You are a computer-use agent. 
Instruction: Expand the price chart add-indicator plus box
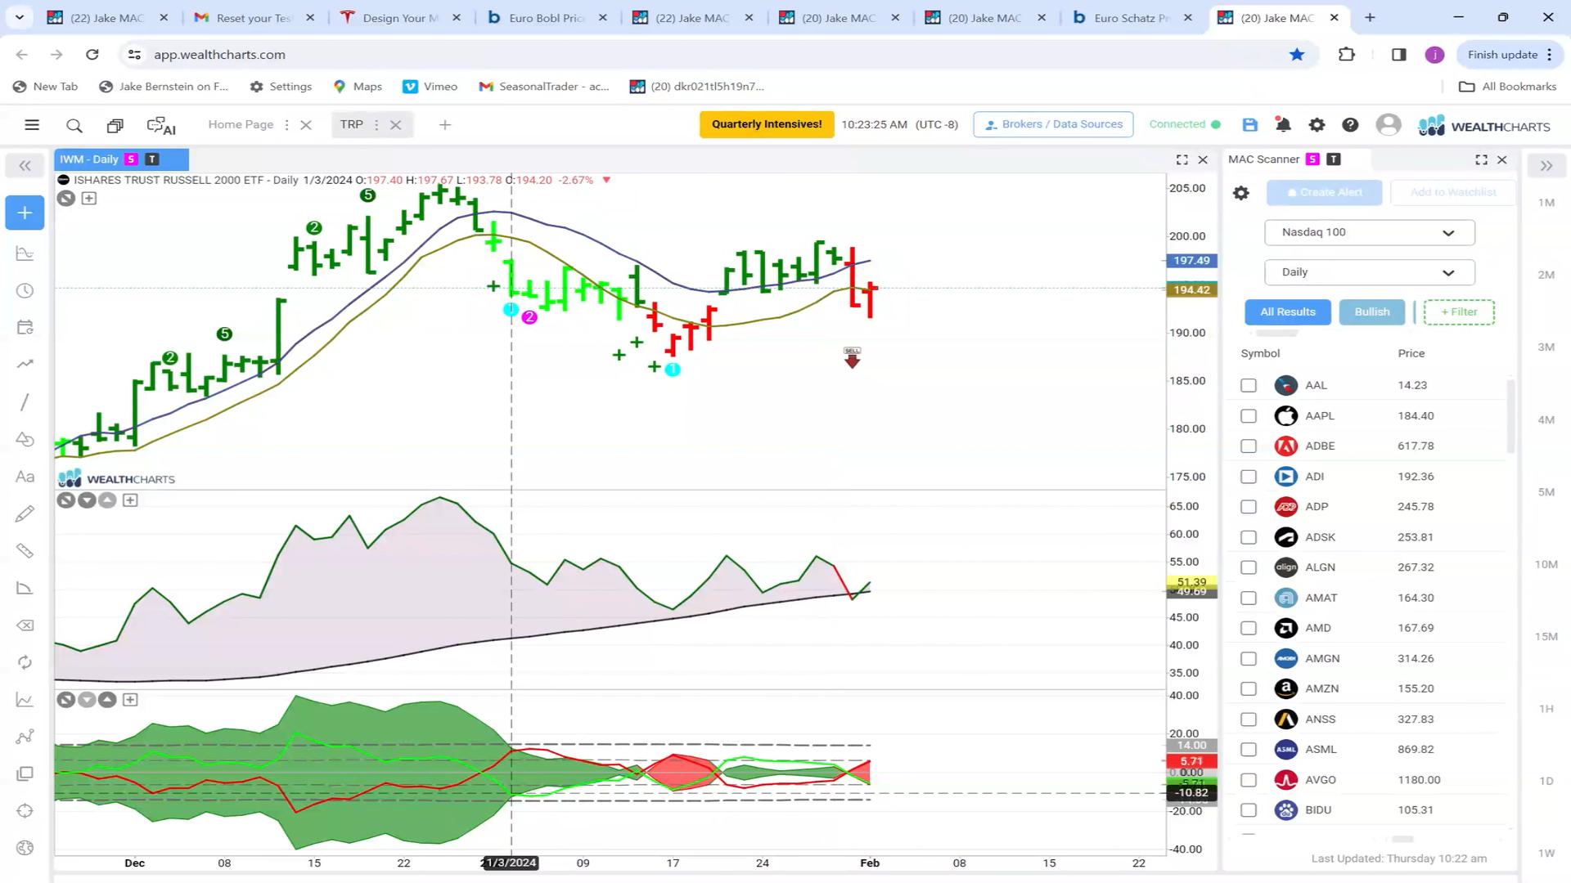[89, 199]
